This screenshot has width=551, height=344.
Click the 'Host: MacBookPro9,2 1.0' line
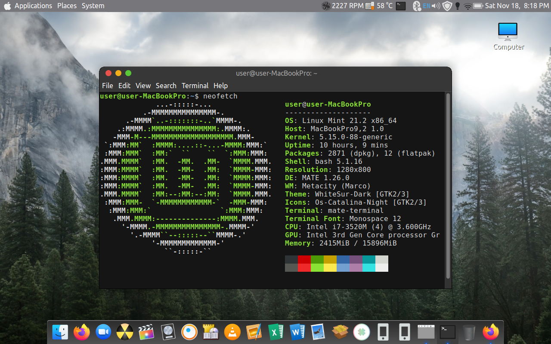pos(334,129)
